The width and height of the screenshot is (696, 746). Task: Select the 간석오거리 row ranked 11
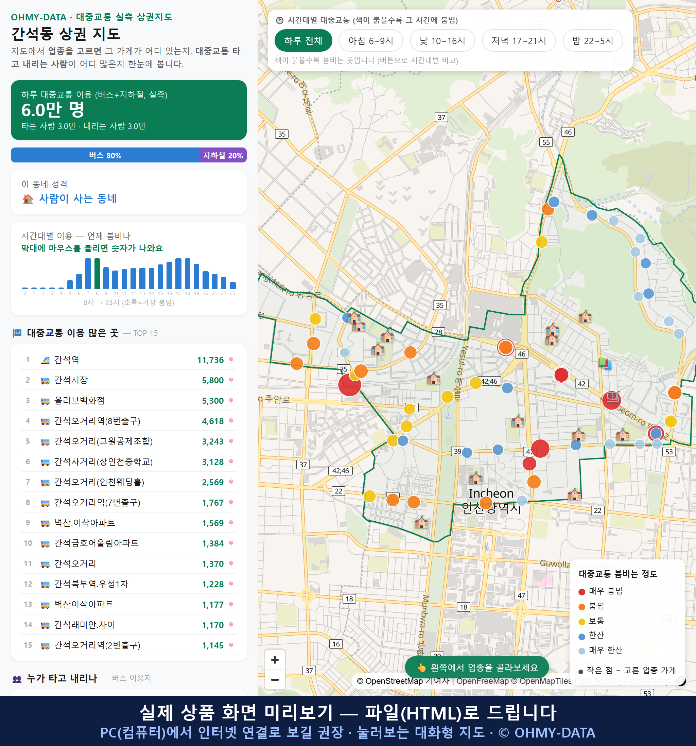point(129,564)
